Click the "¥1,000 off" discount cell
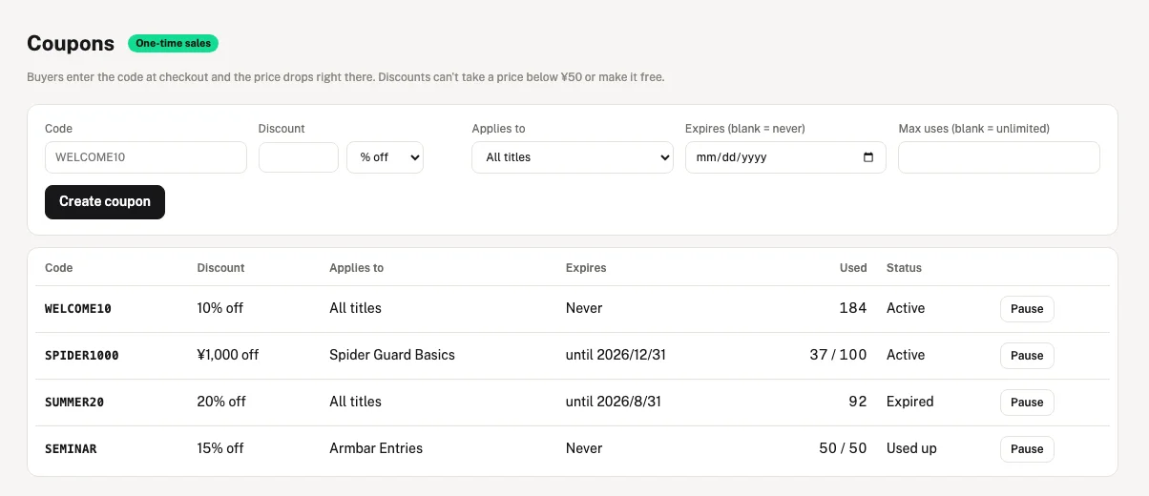Screen dimensions: 1149x496 tap(228, 355)
